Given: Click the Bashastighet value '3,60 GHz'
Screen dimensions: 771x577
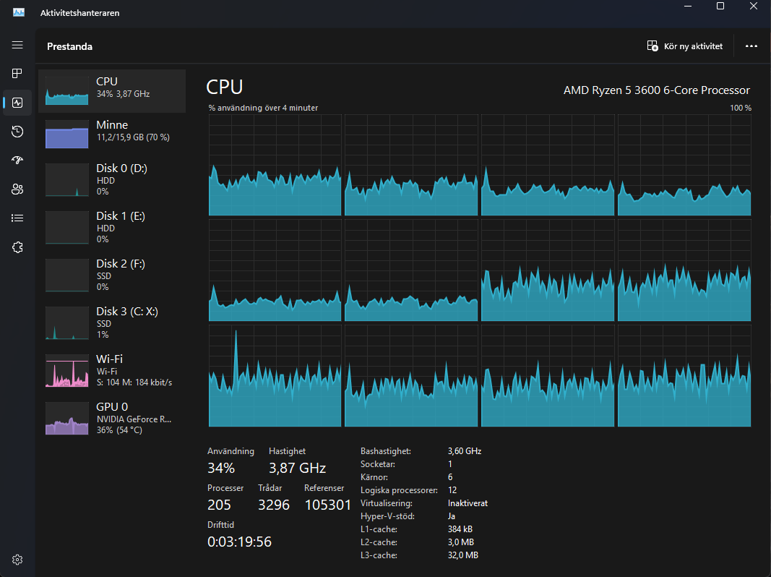Looking at the screenshot, I should [464, 451].
